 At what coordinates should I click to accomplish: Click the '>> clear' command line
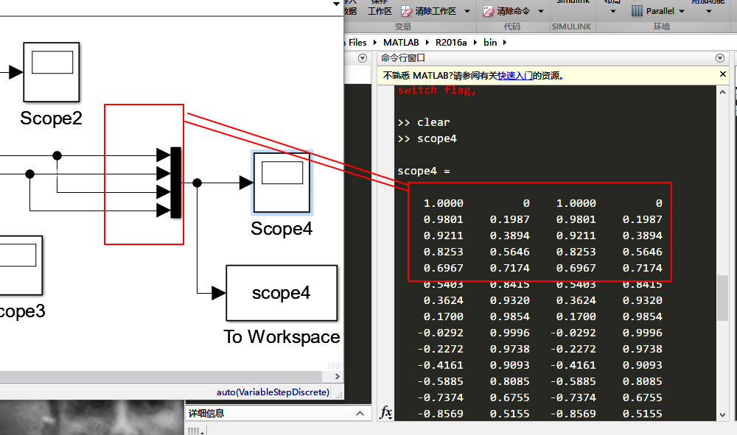(x=424, y=122)
